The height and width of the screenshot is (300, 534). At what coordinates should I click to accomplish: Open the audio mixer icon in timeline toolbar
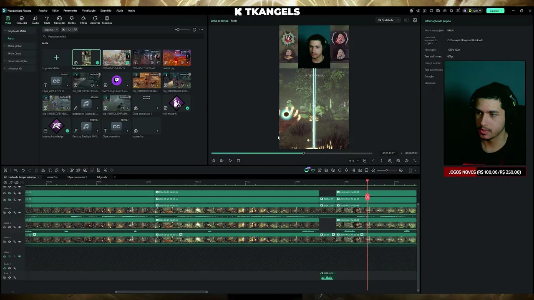click(353, 170)
